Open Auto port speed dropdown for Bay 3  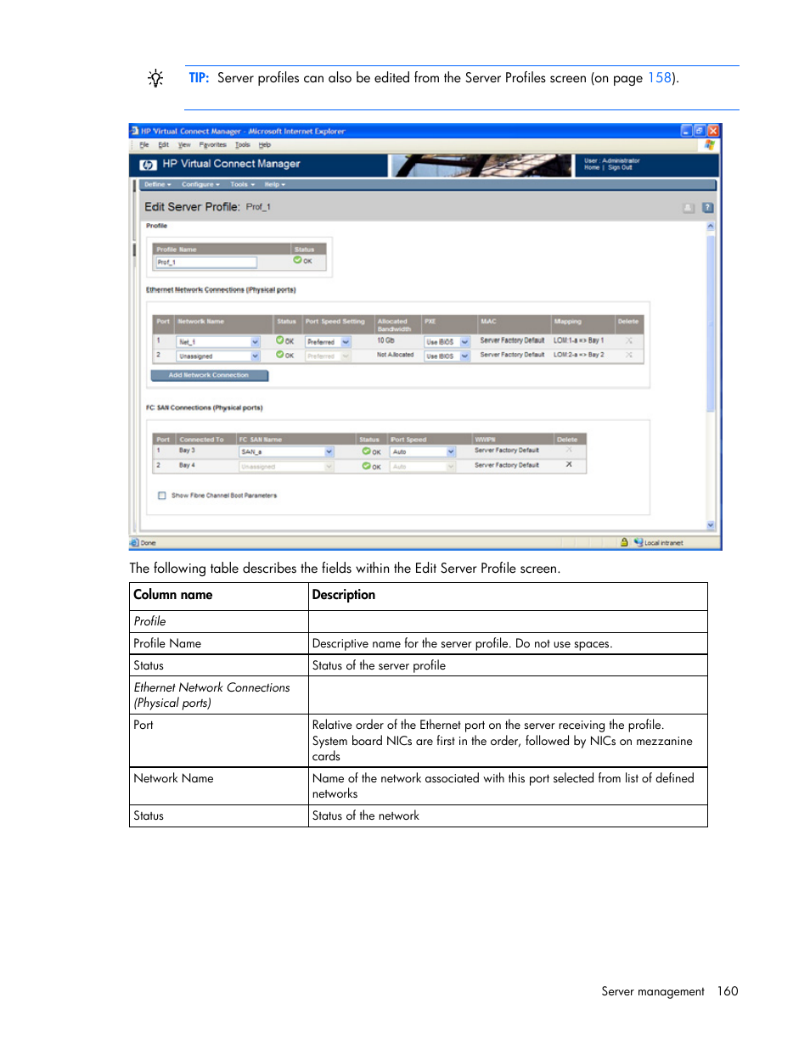(x=452, y=452)
